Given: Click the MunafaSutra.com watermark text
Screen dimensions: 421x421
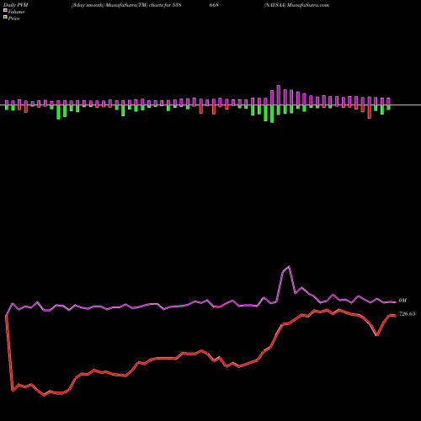Looking at the screenshot, I should click(x=308, y=5).
